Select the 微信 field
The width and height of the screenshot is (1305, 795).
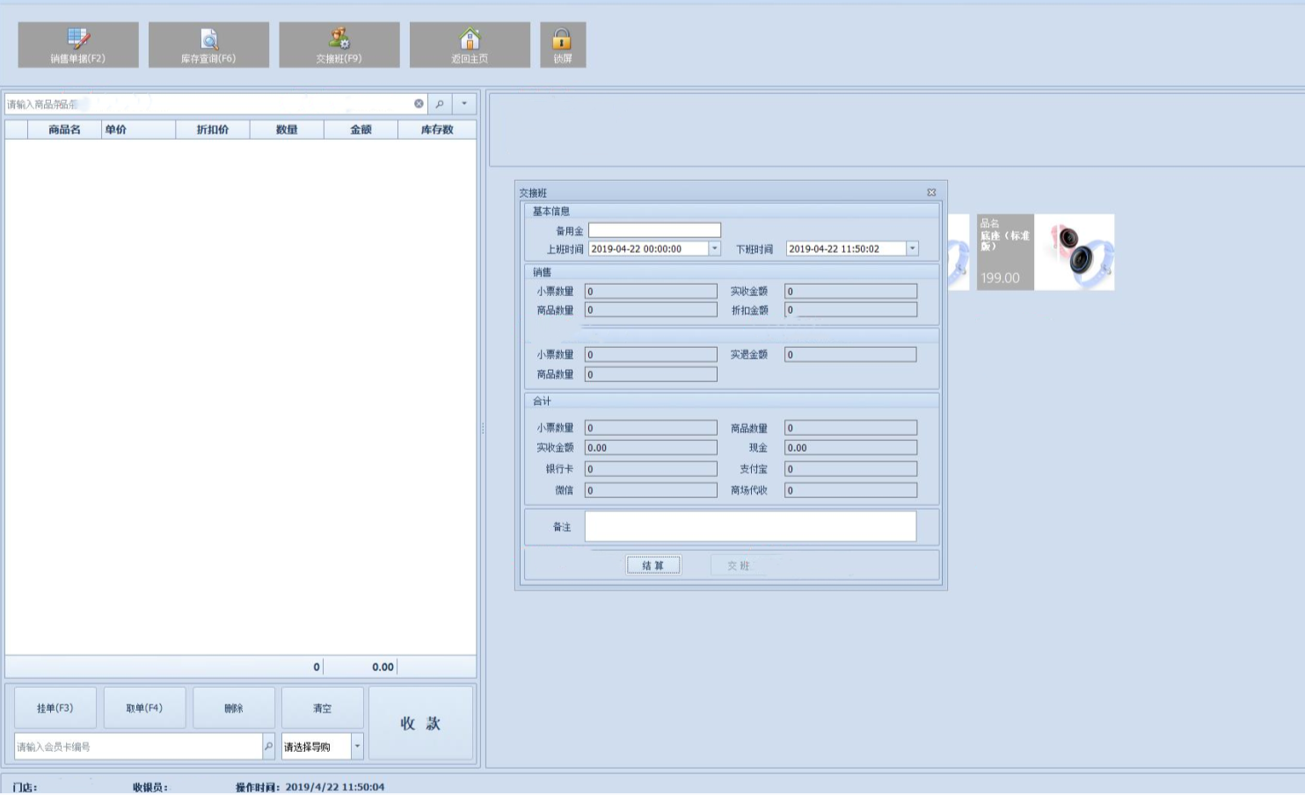coord(651,490)
